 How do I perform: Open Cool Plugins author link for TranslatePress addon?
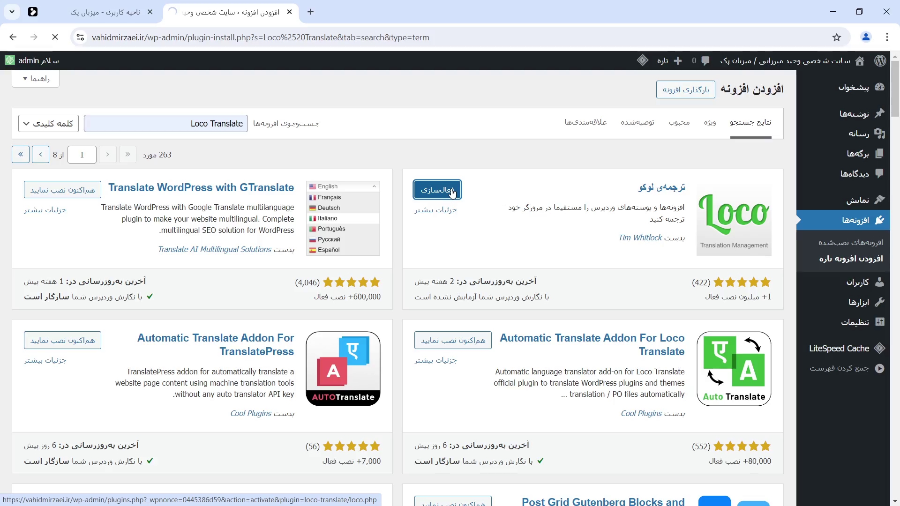point(251,413)
